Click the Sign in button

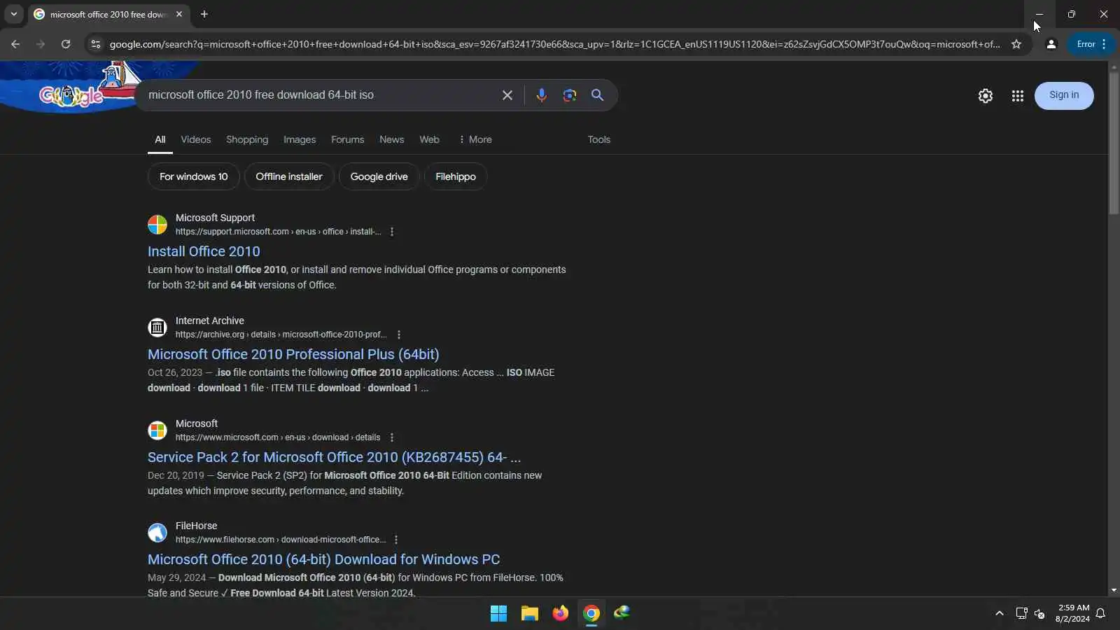tap(1064, 95)
